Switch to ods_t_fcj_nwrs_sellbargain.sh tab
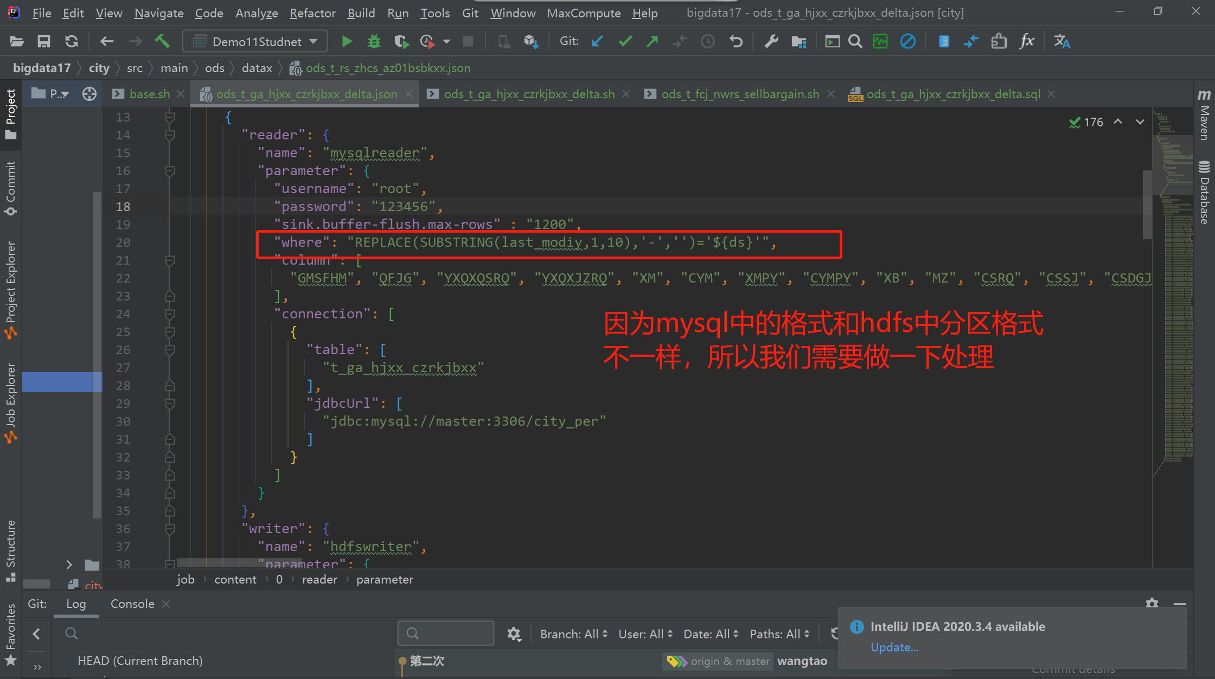1215x679 pixels. 740,94
